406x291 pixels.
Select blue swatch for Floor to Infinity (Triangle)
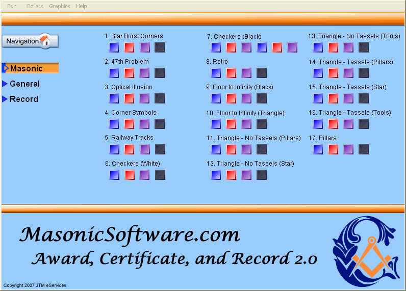tap(216, 124)
